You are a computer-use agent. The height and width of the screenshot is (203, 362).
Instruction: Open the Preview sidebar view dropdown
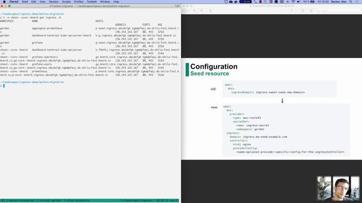[186, 11]
